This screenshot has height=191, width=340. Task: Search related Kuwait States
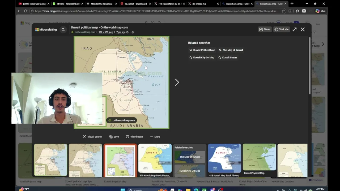pos(228,57)
